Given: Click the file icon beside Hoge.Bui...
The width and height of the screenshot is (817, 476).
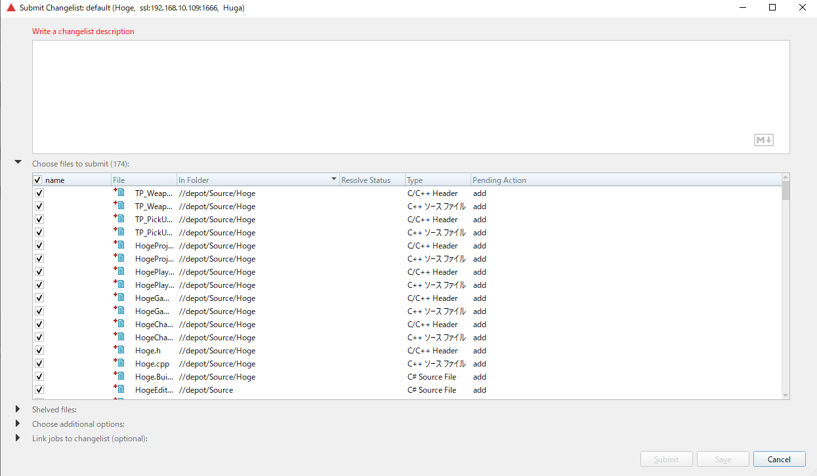Looking at the screenshot, I should 119,376.
